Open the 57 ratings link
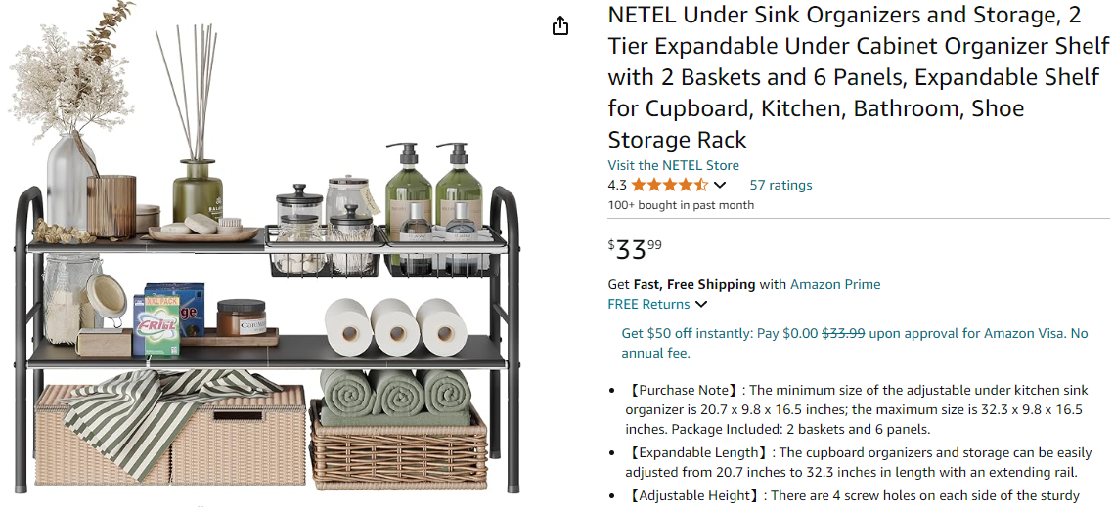Screen dimensions: 1114x507 tap(780, 185)
